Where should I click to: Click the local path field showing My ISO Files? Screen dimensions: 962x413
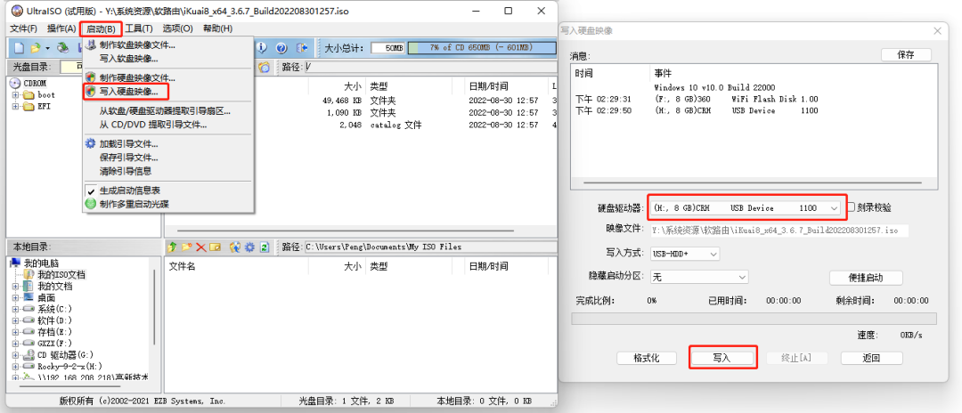pyautogui.click(x=431, y=247)
